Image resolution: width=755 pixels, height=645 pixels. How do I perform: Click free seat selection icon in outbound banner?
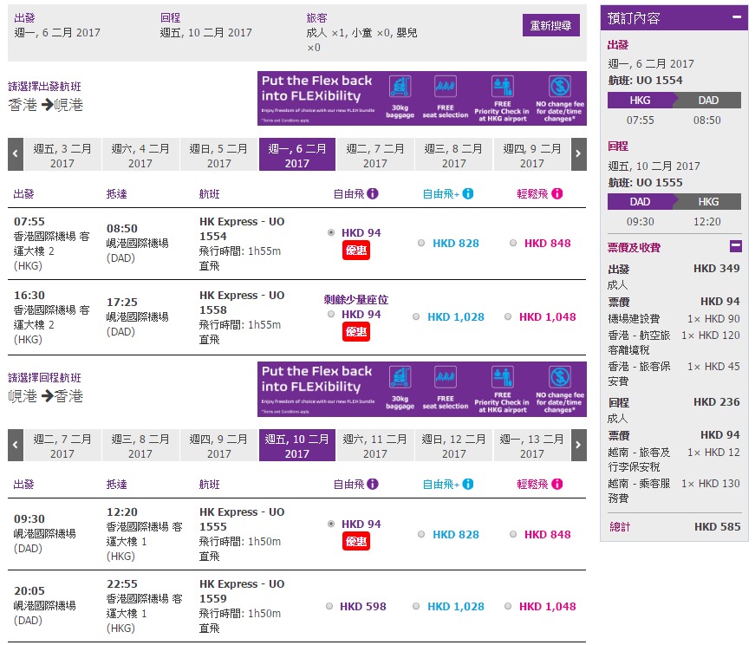click(446, 88)
